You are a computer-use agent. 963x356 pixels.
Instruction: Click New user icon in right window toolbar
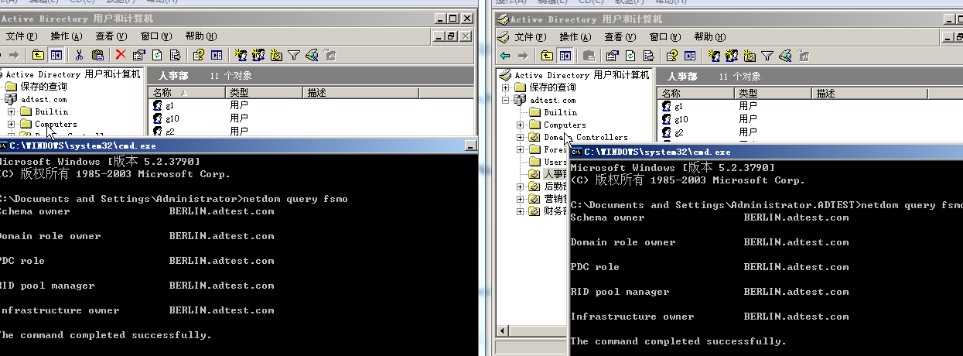tap(713, 56)
